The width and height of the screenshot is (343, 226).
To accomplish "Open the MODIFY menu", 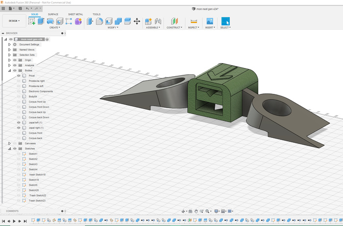I will pos(113,27).
